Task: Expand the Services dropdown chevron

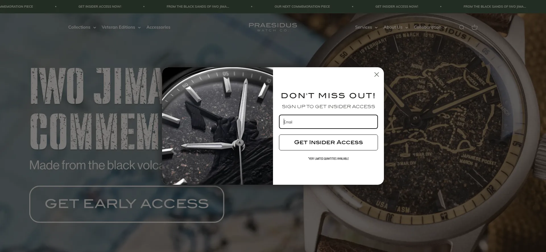Action: [376, 28]
